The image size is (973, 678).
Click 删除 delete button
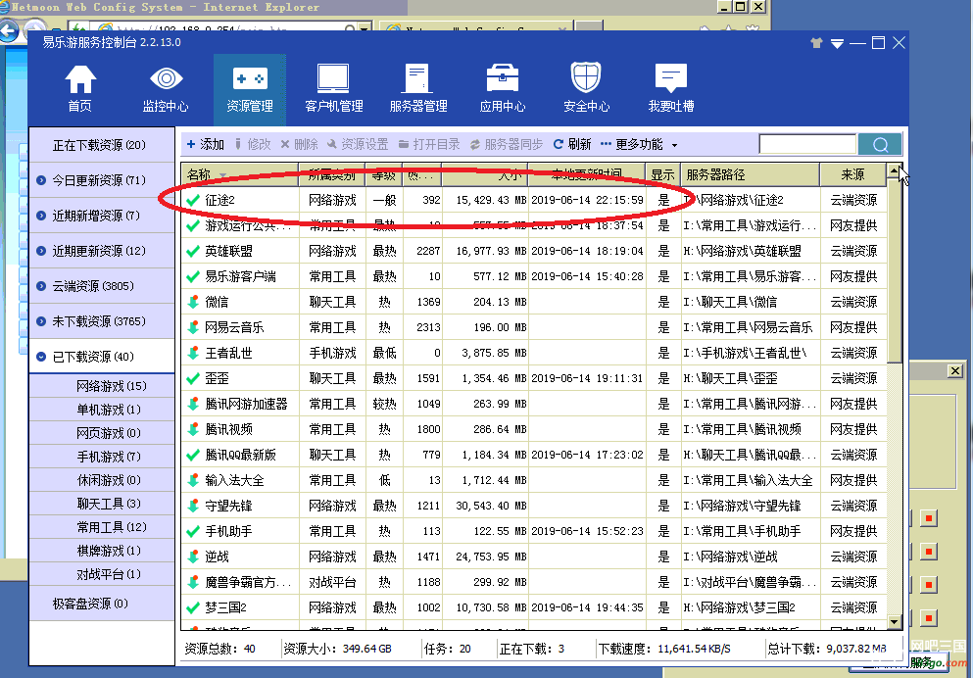coord(299,145)
